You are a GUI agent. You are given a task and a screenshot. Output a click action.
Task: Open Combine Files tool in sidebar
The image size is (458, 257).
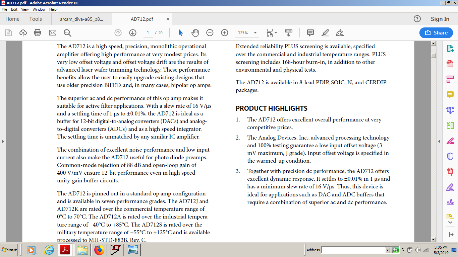450,110
